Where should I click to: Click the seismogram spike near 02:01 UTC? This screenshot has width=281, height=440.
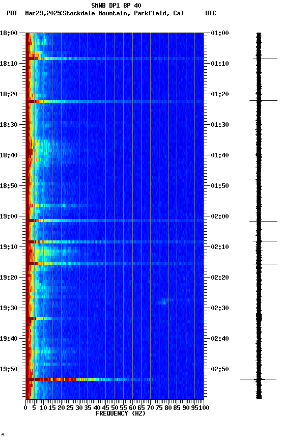point(263,222)
